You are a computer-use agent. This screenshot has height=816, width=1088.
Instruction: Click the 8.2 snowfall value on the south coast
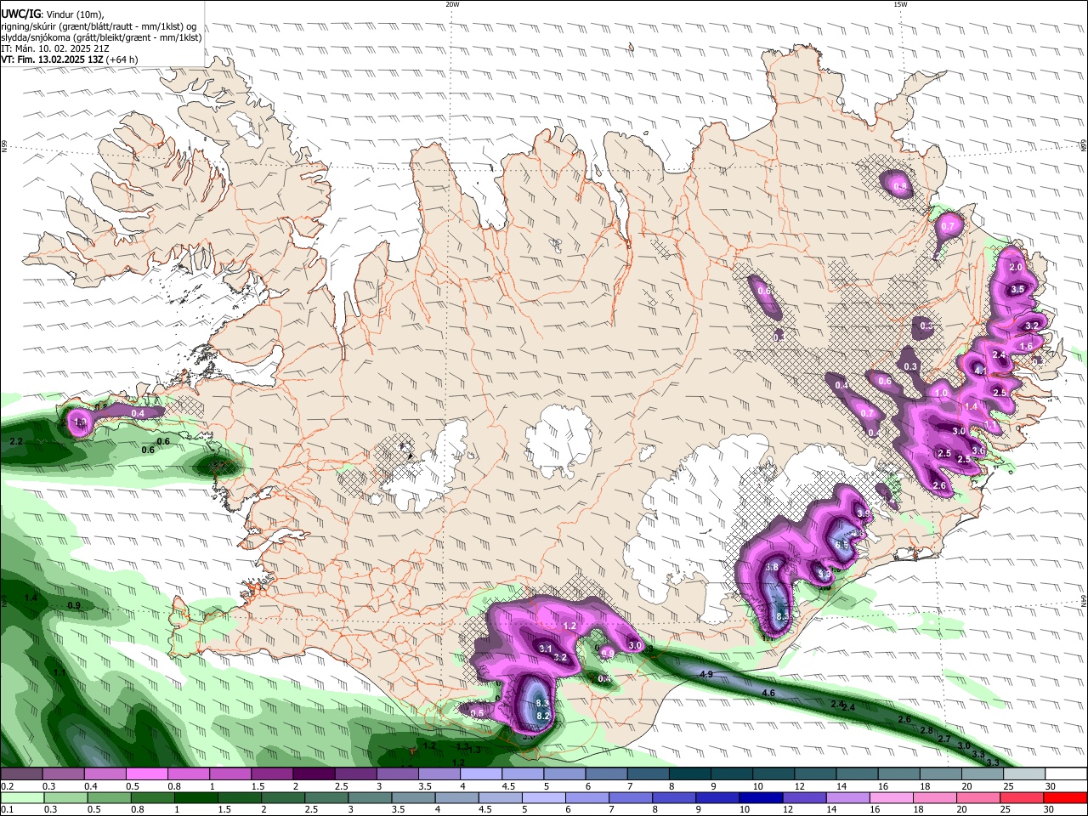(544, 717)
